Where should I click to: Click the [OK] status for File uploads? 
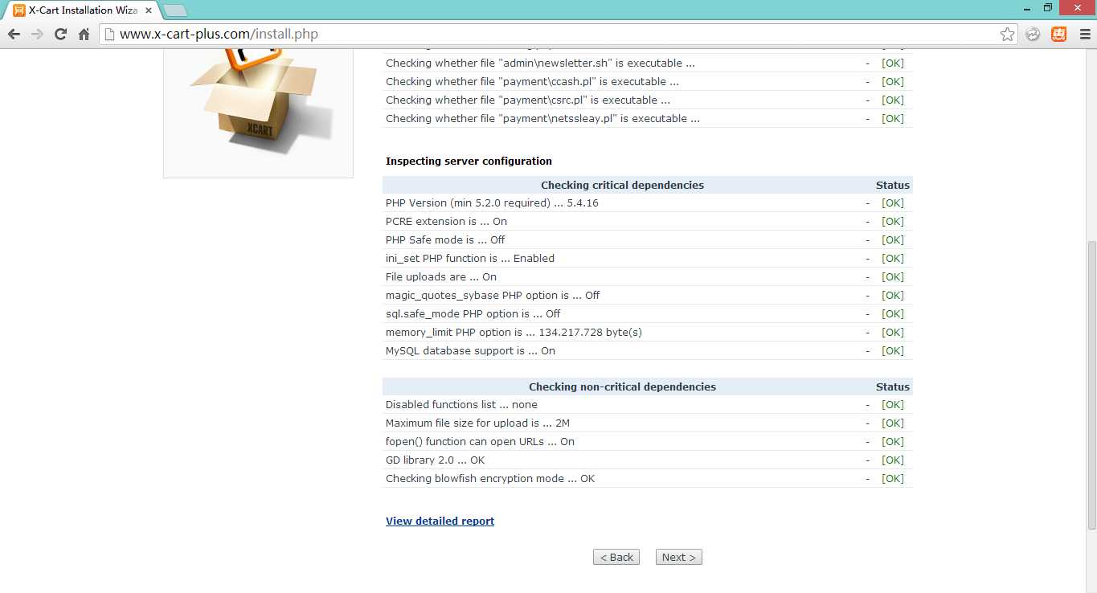coord(893,277)
